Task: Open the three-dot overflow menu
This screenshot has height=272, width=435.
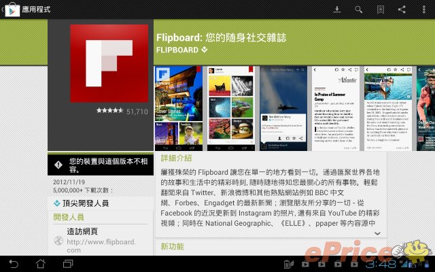Action: click(424, 10)
